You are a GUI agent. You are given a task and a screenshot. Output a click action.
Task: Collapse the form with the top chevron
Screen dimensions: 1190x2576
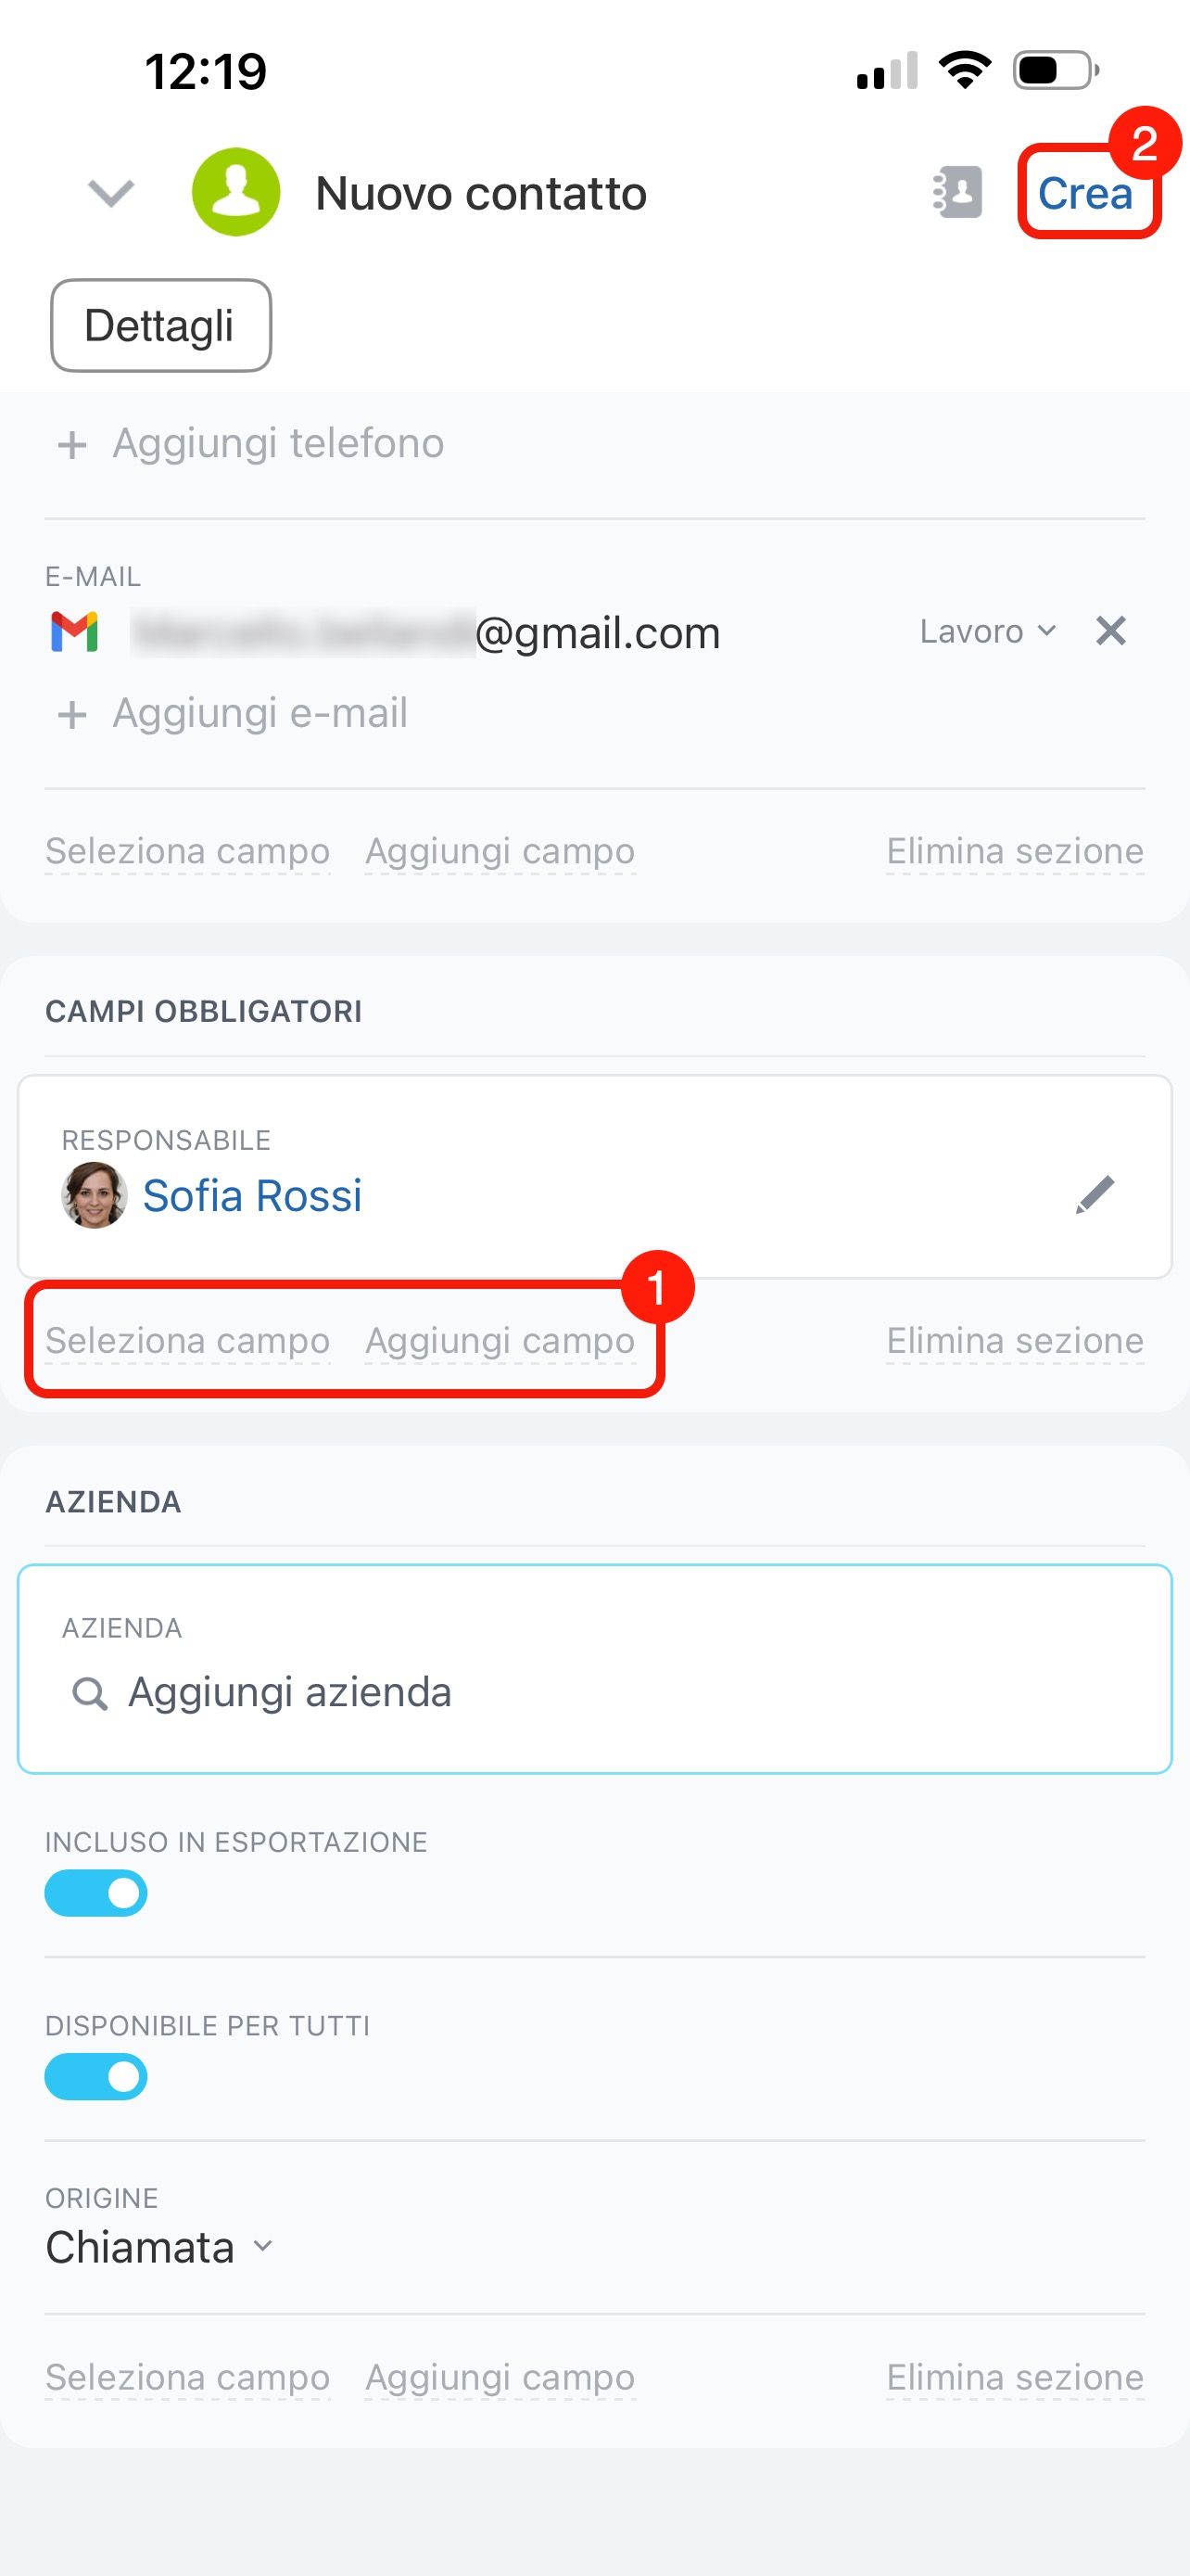[111, 192]
